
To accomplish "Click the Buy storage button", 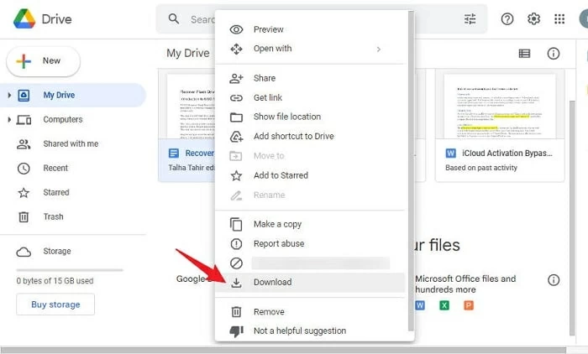I will (55, 305).
